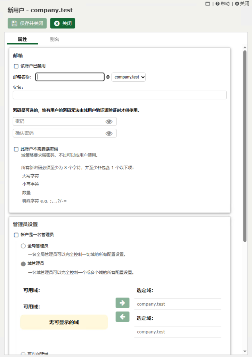252x357 pixels.
Task: Click the 实名 text field
Action: tap(120, 95)
